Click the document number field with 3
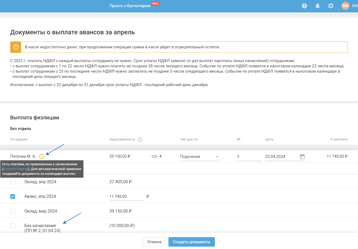This screenshot has width=358, height=249. coord(249,157)
